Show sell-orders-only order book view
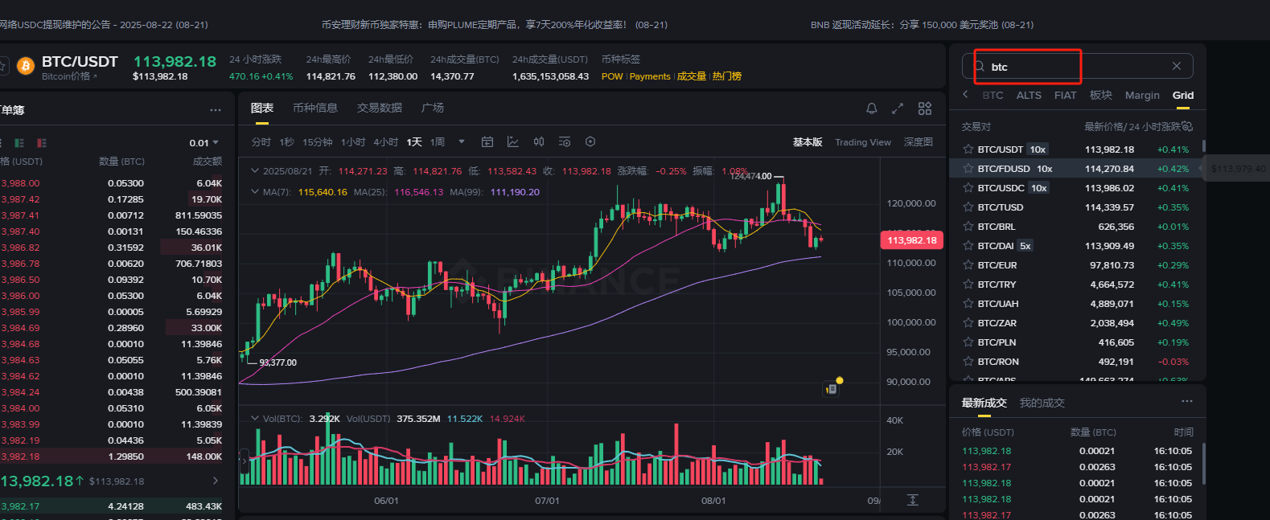This screenshot has width=1270, height=520. click(42, 142)
